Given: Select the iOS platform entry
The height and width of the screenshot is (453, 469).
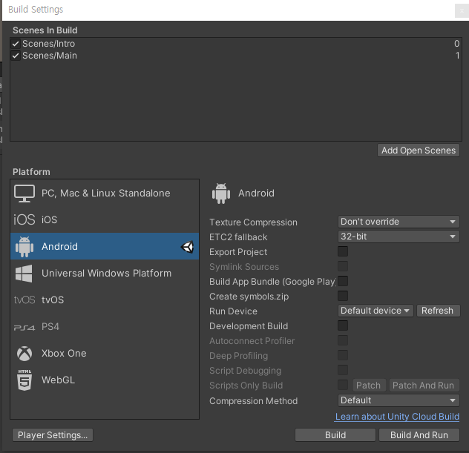Looking at the screenshot, I should click(x=105, y=219).
